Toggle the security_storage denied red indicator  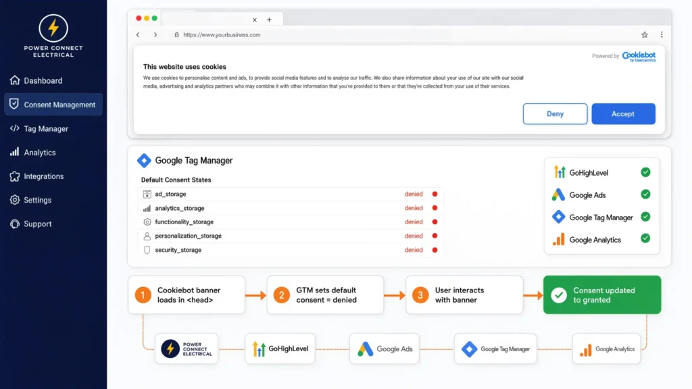[x=435, y=250]
